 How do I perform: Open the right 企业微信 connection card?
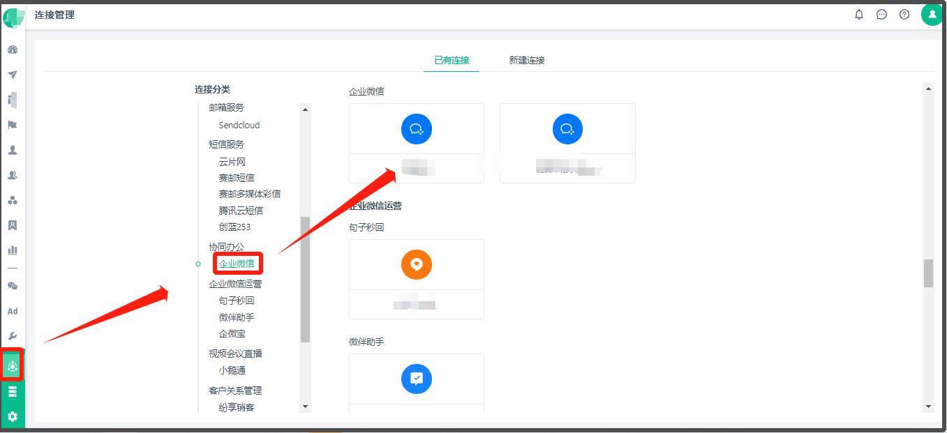pyautogui.click(x=567, y=144)
